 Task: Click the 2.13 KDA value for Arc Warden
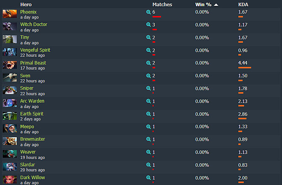click(x=243, y=101)
